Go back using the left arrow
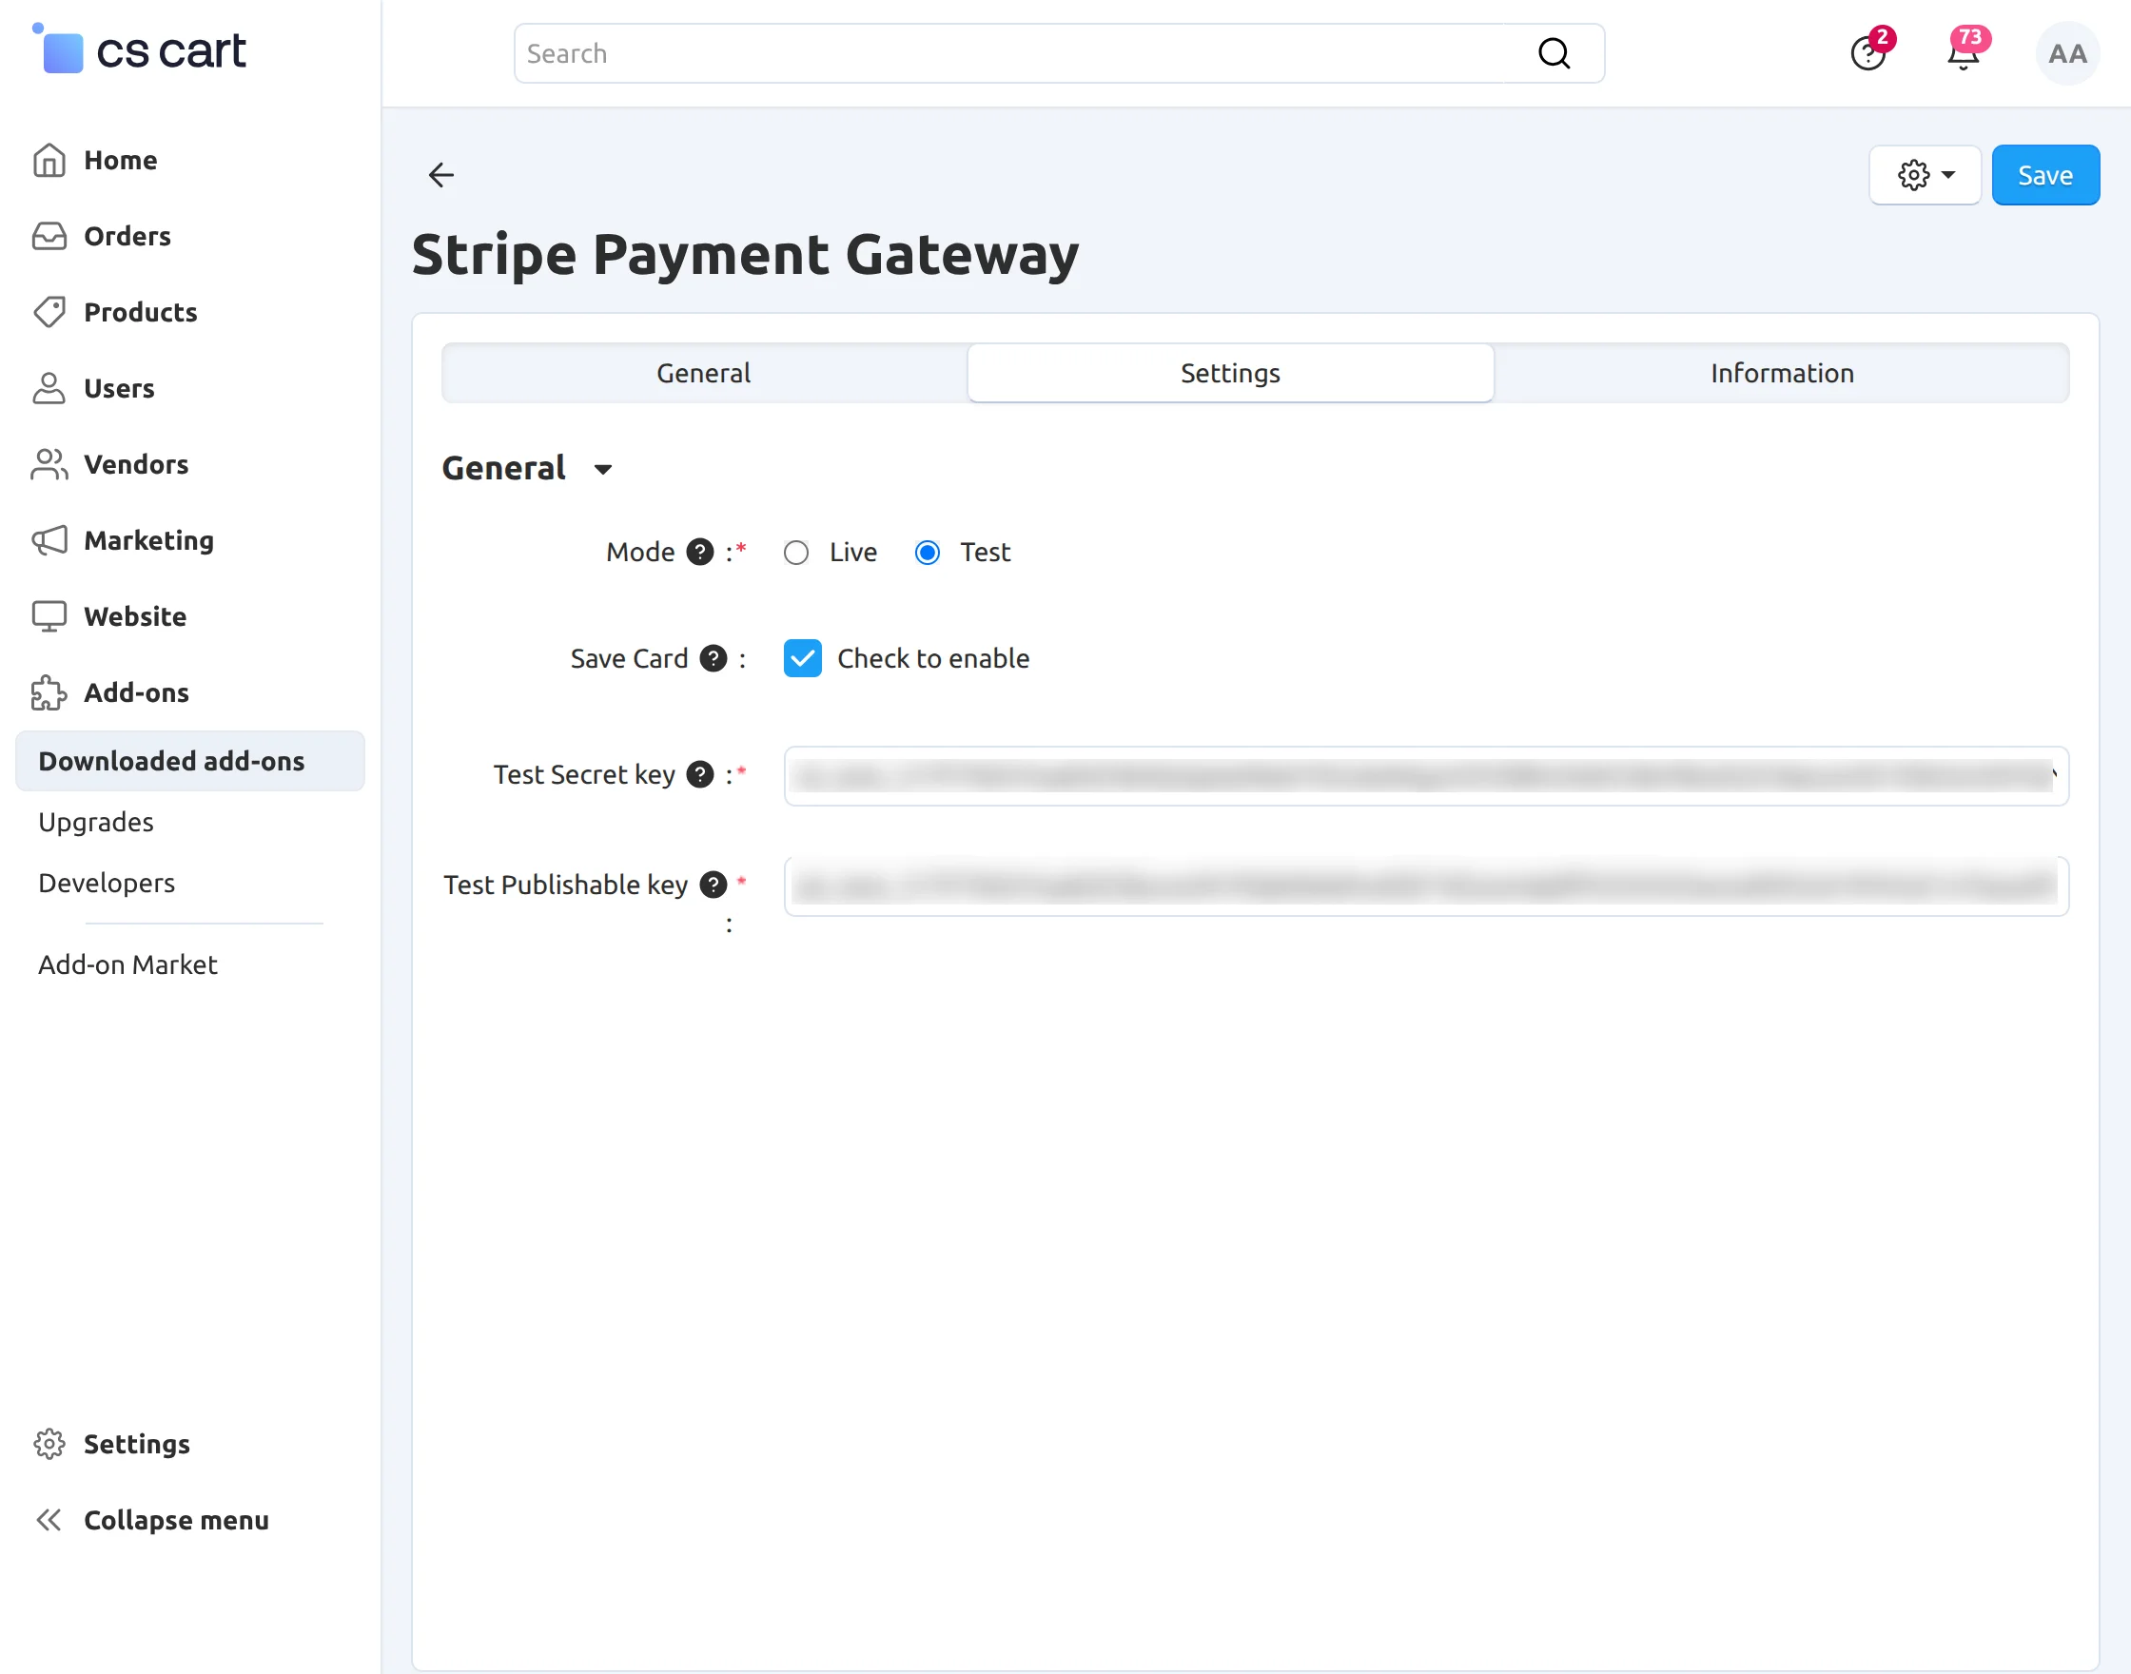Screen dimensions: 2131x1674 (x=441, y=175)
